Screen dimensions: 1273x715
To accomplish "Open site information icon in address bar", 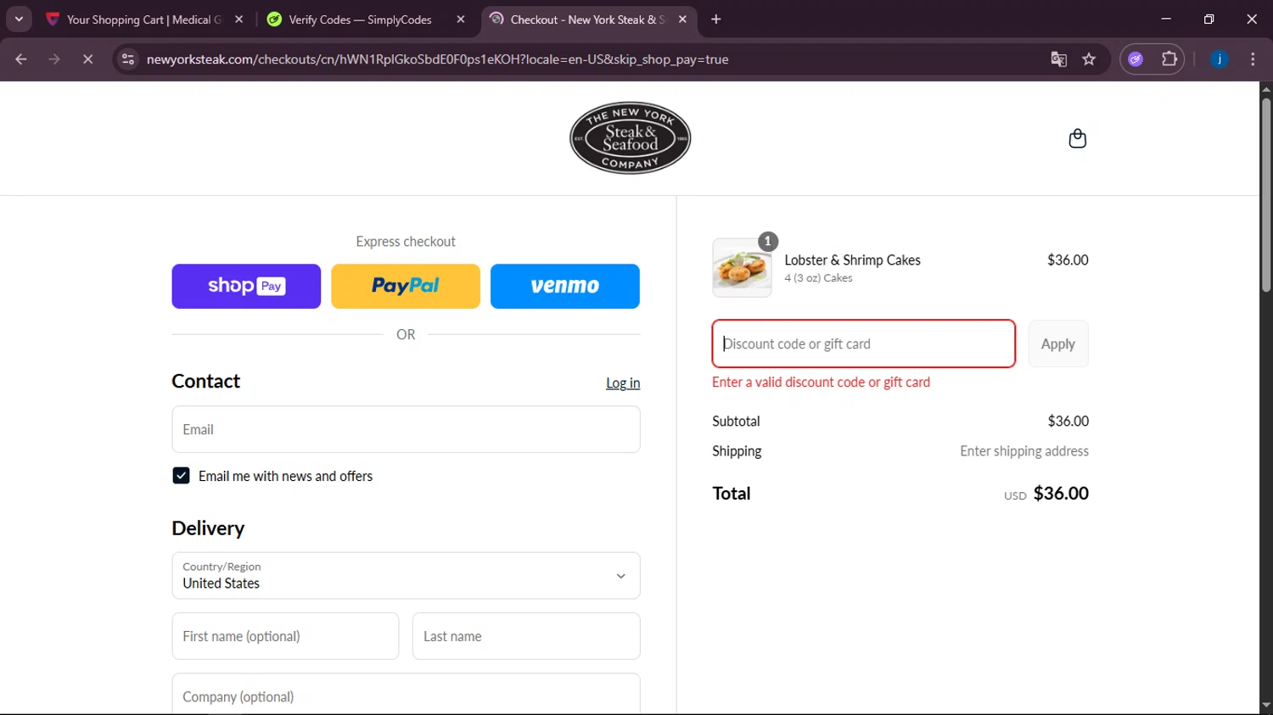I will 128,59.
